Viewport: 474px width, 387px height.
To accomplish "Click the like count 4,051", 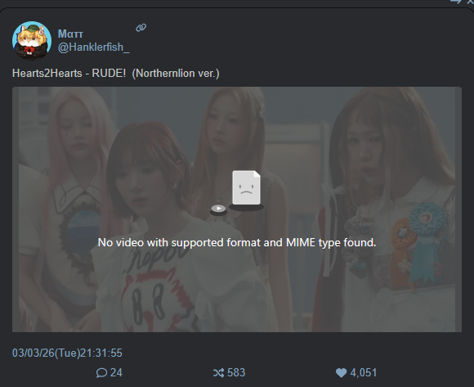I will (x=364, y=373).
